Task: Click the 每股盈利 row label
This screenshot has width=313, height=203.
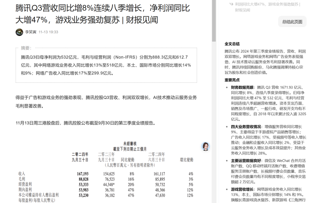Action: click(37, 200)
